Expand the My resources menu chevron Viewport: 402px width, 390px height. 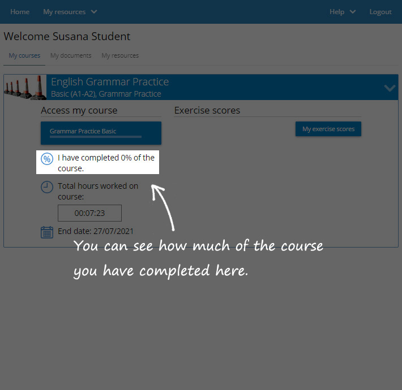94,12
